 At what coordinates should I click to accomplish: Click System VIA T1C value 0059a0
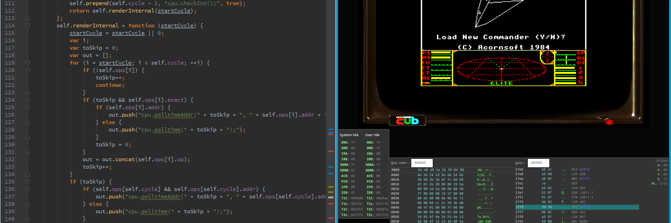tap(356, 198)
